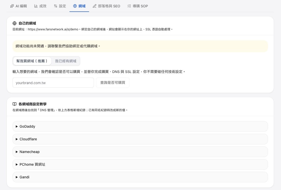Click the globe icon next to 自己的網域 heading
Viewport: 281px width, 190px height.
coord(15,23)
